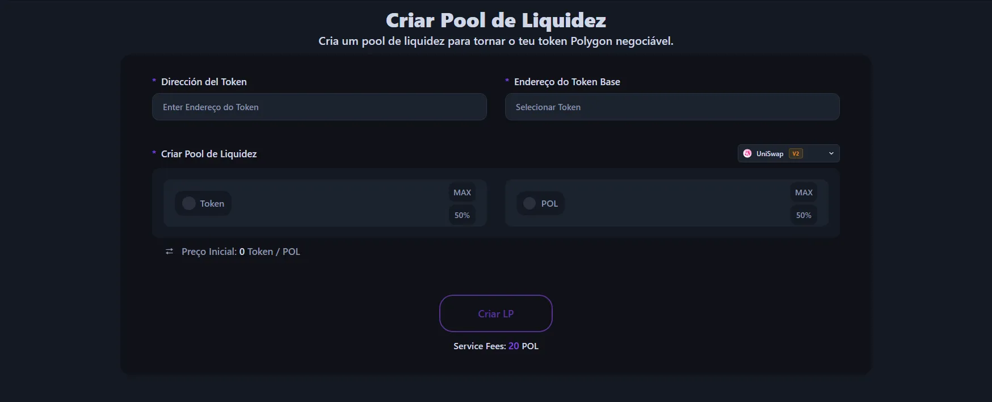Open the Selecionar Token base selector
Image resolution: width=992 pixels, height=402 pixels.
click(x=672, y=107)
